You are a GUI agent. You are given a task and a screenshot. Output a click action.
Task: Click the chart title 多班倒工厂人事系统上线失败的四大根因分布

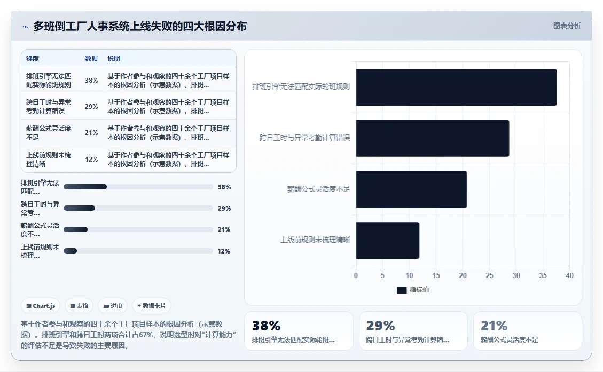click(x=140, y=27)
